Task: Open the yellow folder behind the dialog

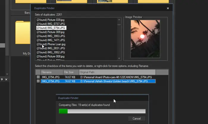Action: pyautogui.click(x=23, y=32)
